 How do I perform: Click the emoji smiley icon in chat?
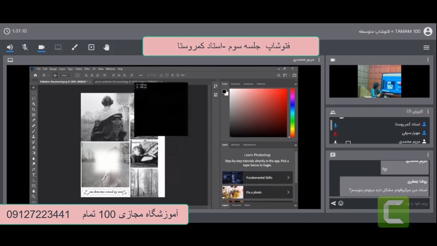tap(341, 203)
